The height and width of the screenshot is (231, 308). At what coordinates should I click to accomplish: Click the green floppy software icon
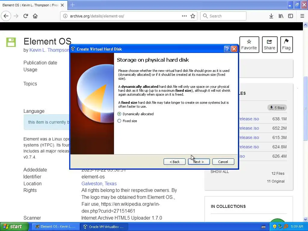[x=11, y=42]
